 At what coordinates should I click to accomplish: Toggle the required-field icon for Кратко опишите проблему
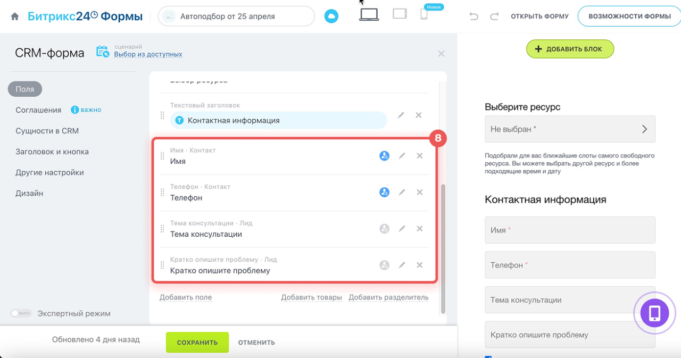tap(384, 265)
